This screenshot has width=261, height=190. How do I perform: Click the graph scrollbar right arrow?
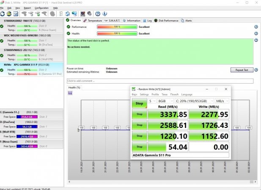[x=255, y=182]
